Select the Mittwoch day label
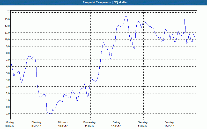 coord(63,122)
